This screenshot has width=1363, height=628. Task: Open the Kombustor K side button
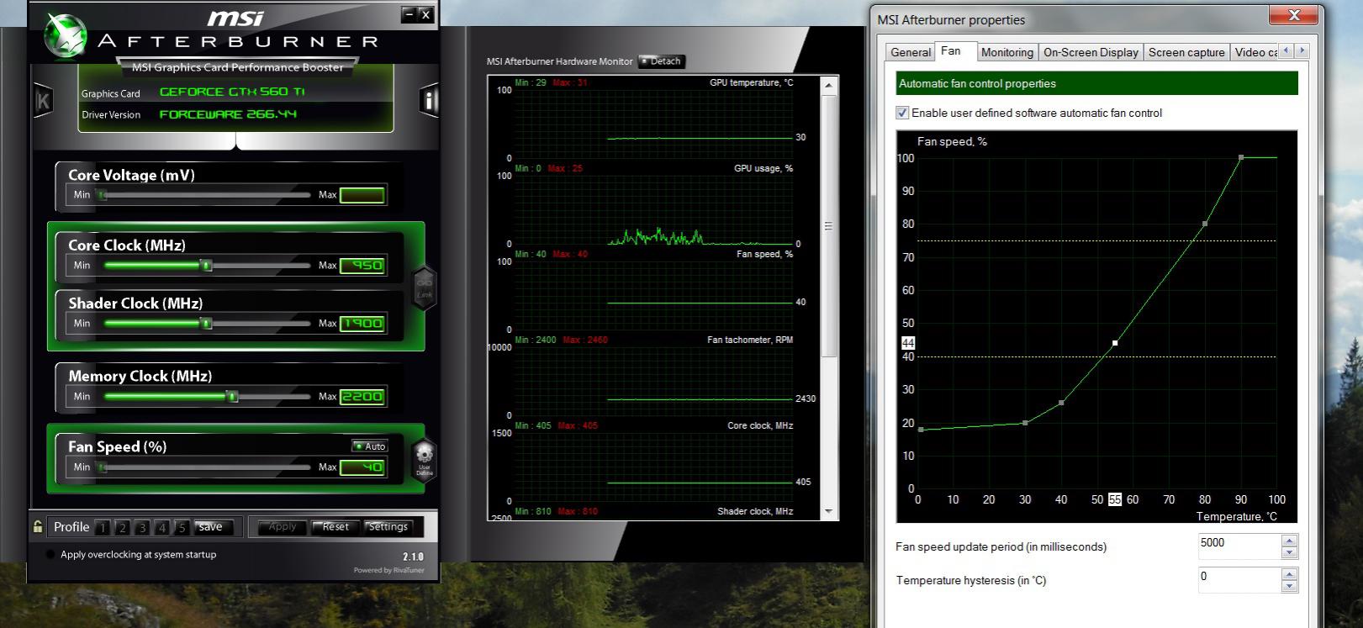coord(43,101)
